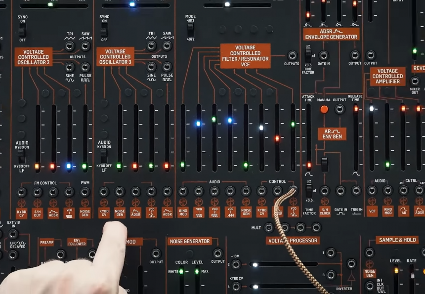
Task: Click the VCA RING MOD input jack
Action: pyautogui.click(x=387, y=191)
